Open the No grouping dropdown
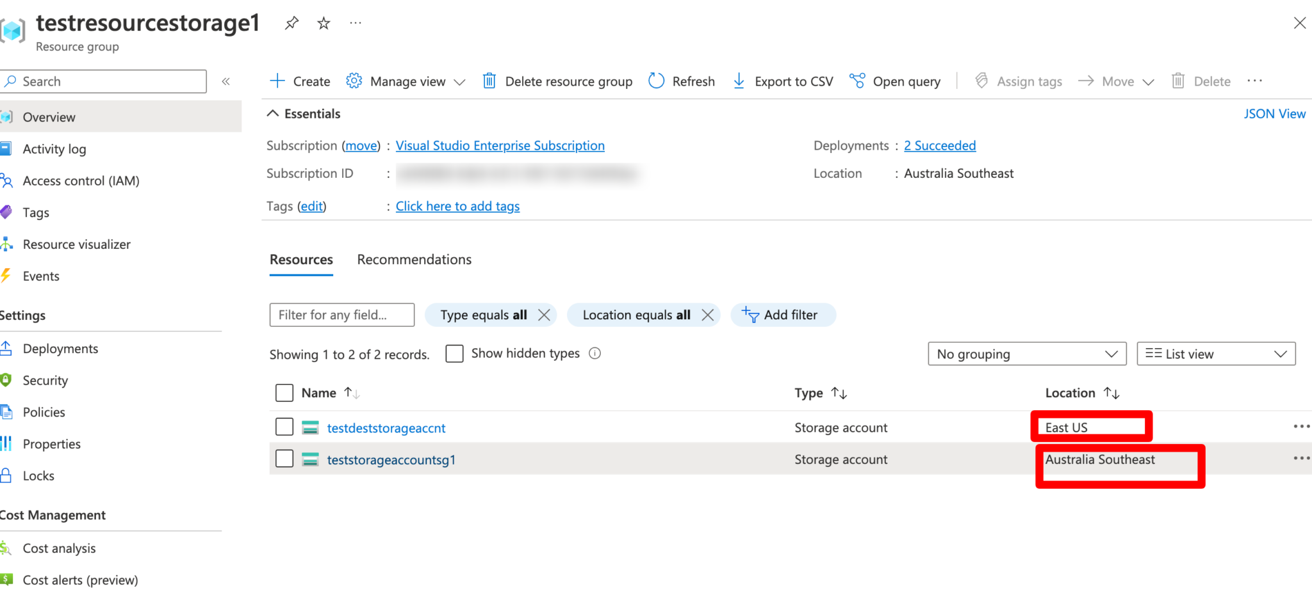Viewport: 1312px width, 595px height. (x=1026, y=353)
